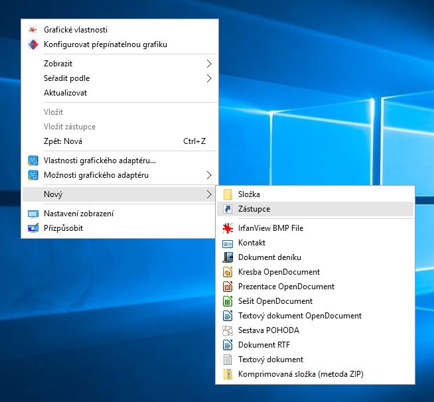
Task: Select Sešit OpenDocument entry
Action: click(315, 301)
